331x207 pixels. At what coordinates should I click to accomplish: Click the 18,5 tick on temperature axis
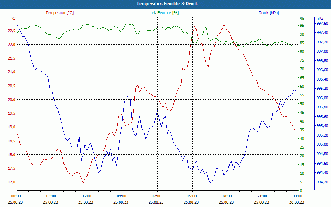[12, 141]
